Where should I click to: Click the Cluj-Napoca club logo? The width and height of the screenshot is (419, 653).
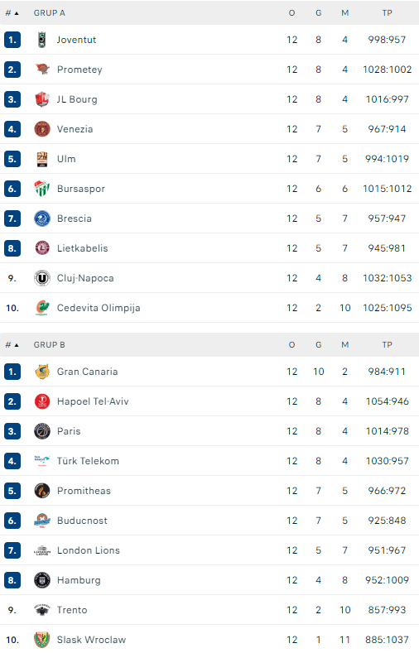point(41,278)
